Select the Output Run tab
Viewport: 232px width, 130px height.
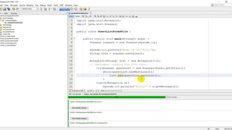click(100, 94)
